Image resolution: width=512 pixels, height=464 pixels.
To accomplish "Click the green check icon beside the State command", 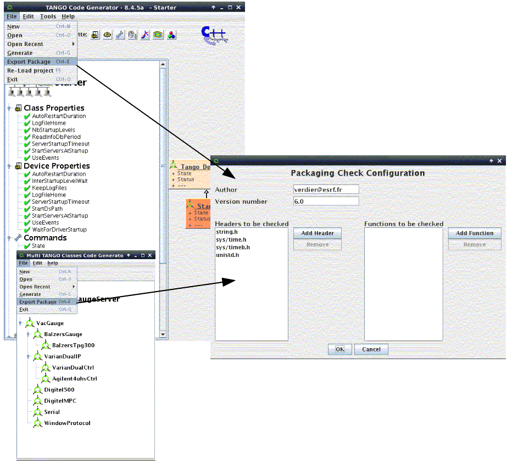I will (27, 246).
